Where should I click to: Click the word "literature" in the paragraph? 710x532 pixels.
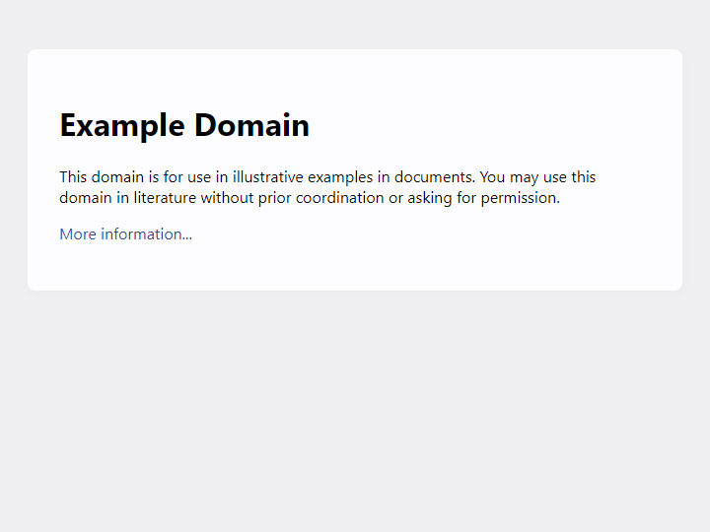tap(165, 198)
